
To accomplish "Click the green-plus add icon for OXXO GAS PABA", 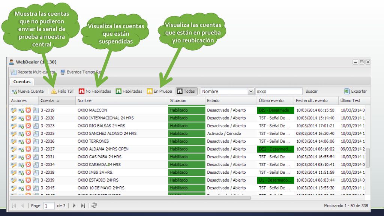I will coord(21,157).
